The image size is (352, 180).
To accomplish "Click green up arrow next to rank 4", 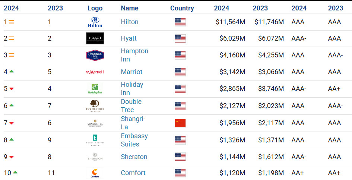I will (x=12, y=71).
